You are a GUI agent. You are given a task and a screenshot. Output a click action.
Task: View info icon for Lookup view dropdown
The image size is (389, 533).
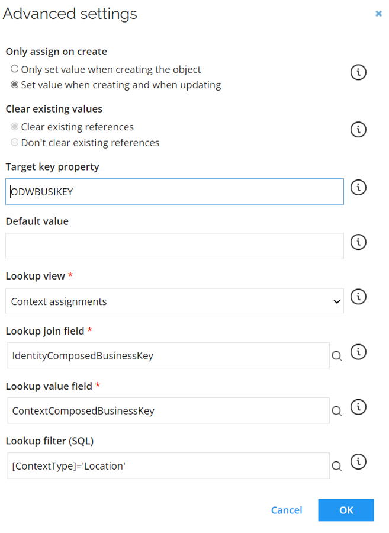[358, 297]
